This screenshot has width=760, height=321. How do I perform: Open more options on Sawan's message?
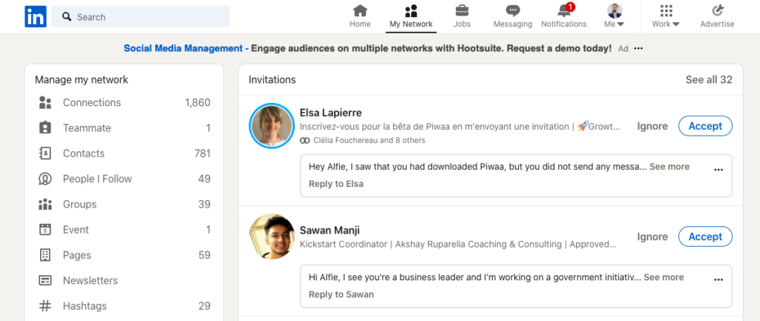[718, 280]
